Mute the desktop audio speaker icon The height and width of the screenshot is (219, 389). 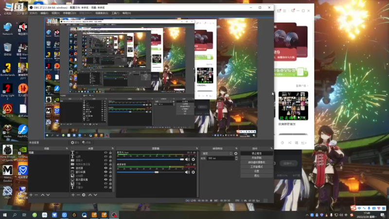point(187,172)
